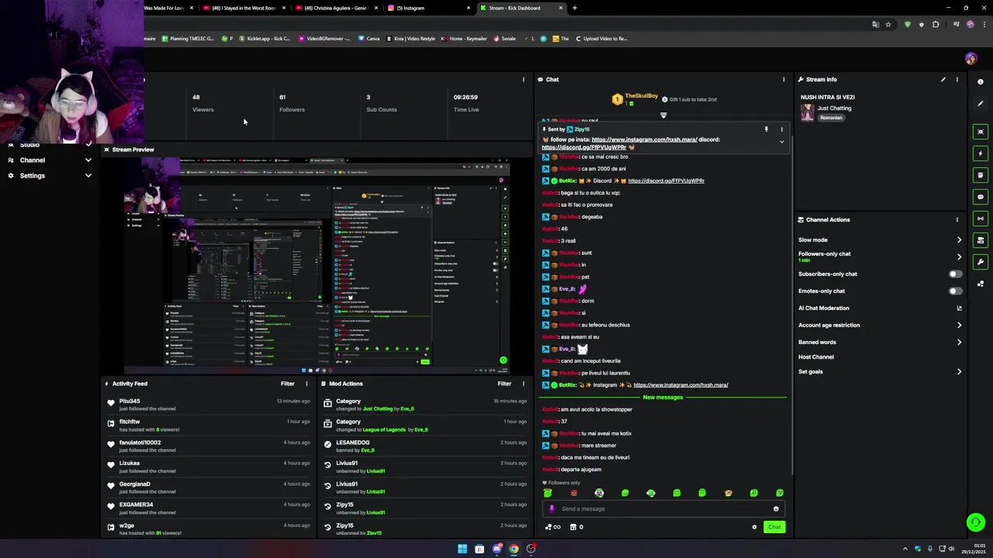993x558 pixels.
Task: Toggle the lightning bolt widget icon in sidebar
Action: 981,153
